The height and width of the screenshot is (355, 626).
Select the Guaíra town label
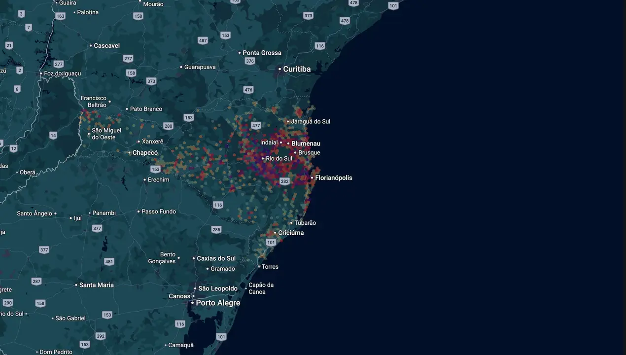point(67,2)
